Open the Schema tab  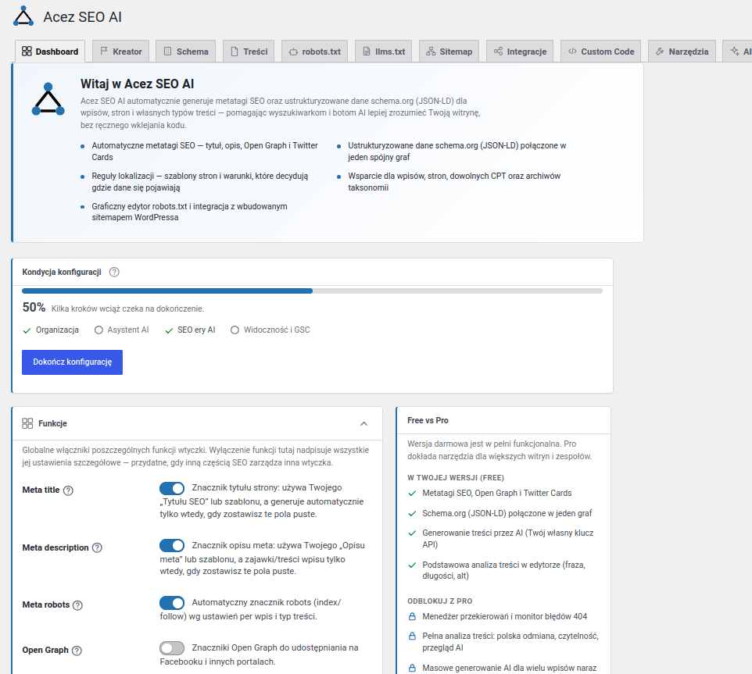coord(185,52)
